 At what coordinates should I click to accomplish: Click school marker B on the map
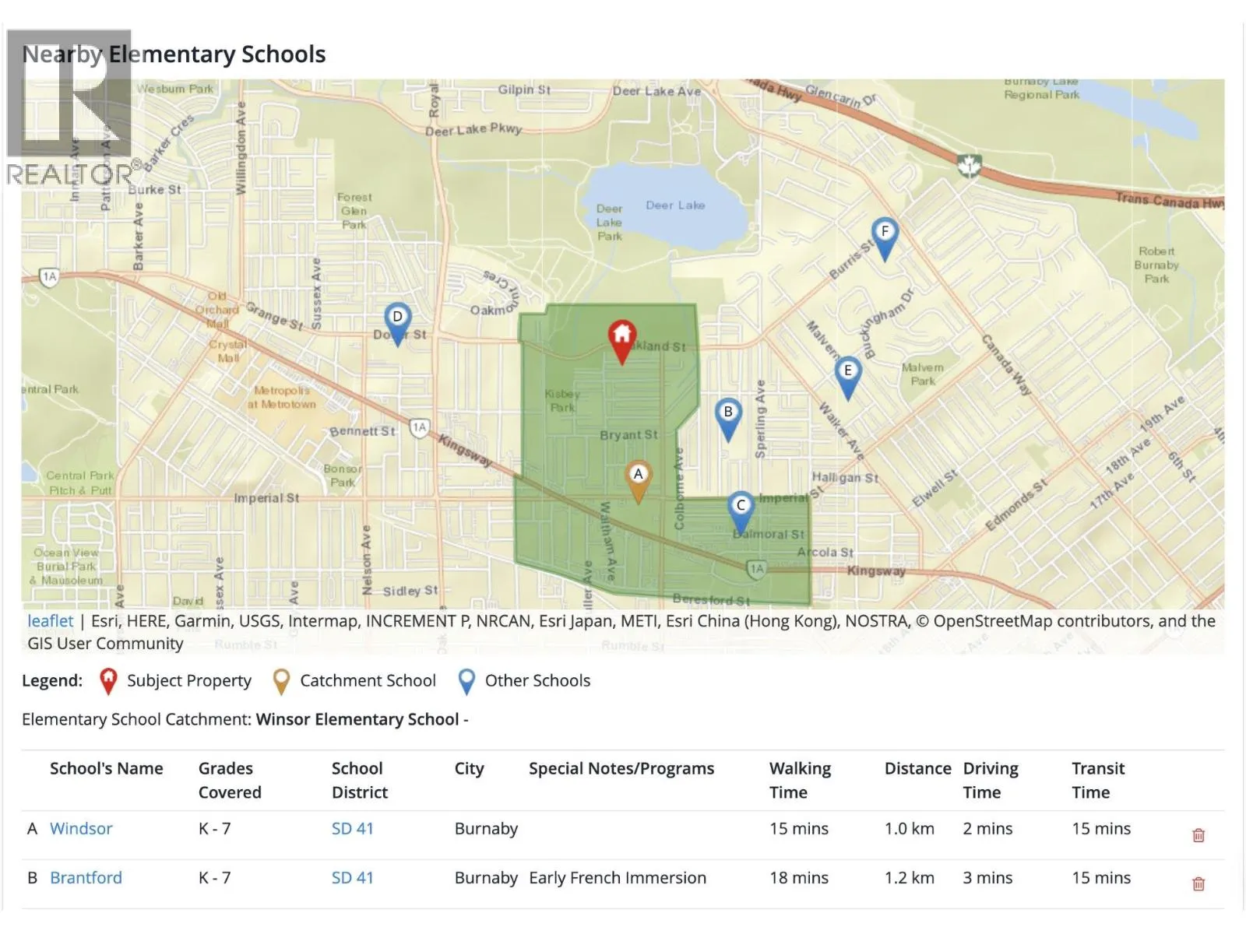(727, 415)
